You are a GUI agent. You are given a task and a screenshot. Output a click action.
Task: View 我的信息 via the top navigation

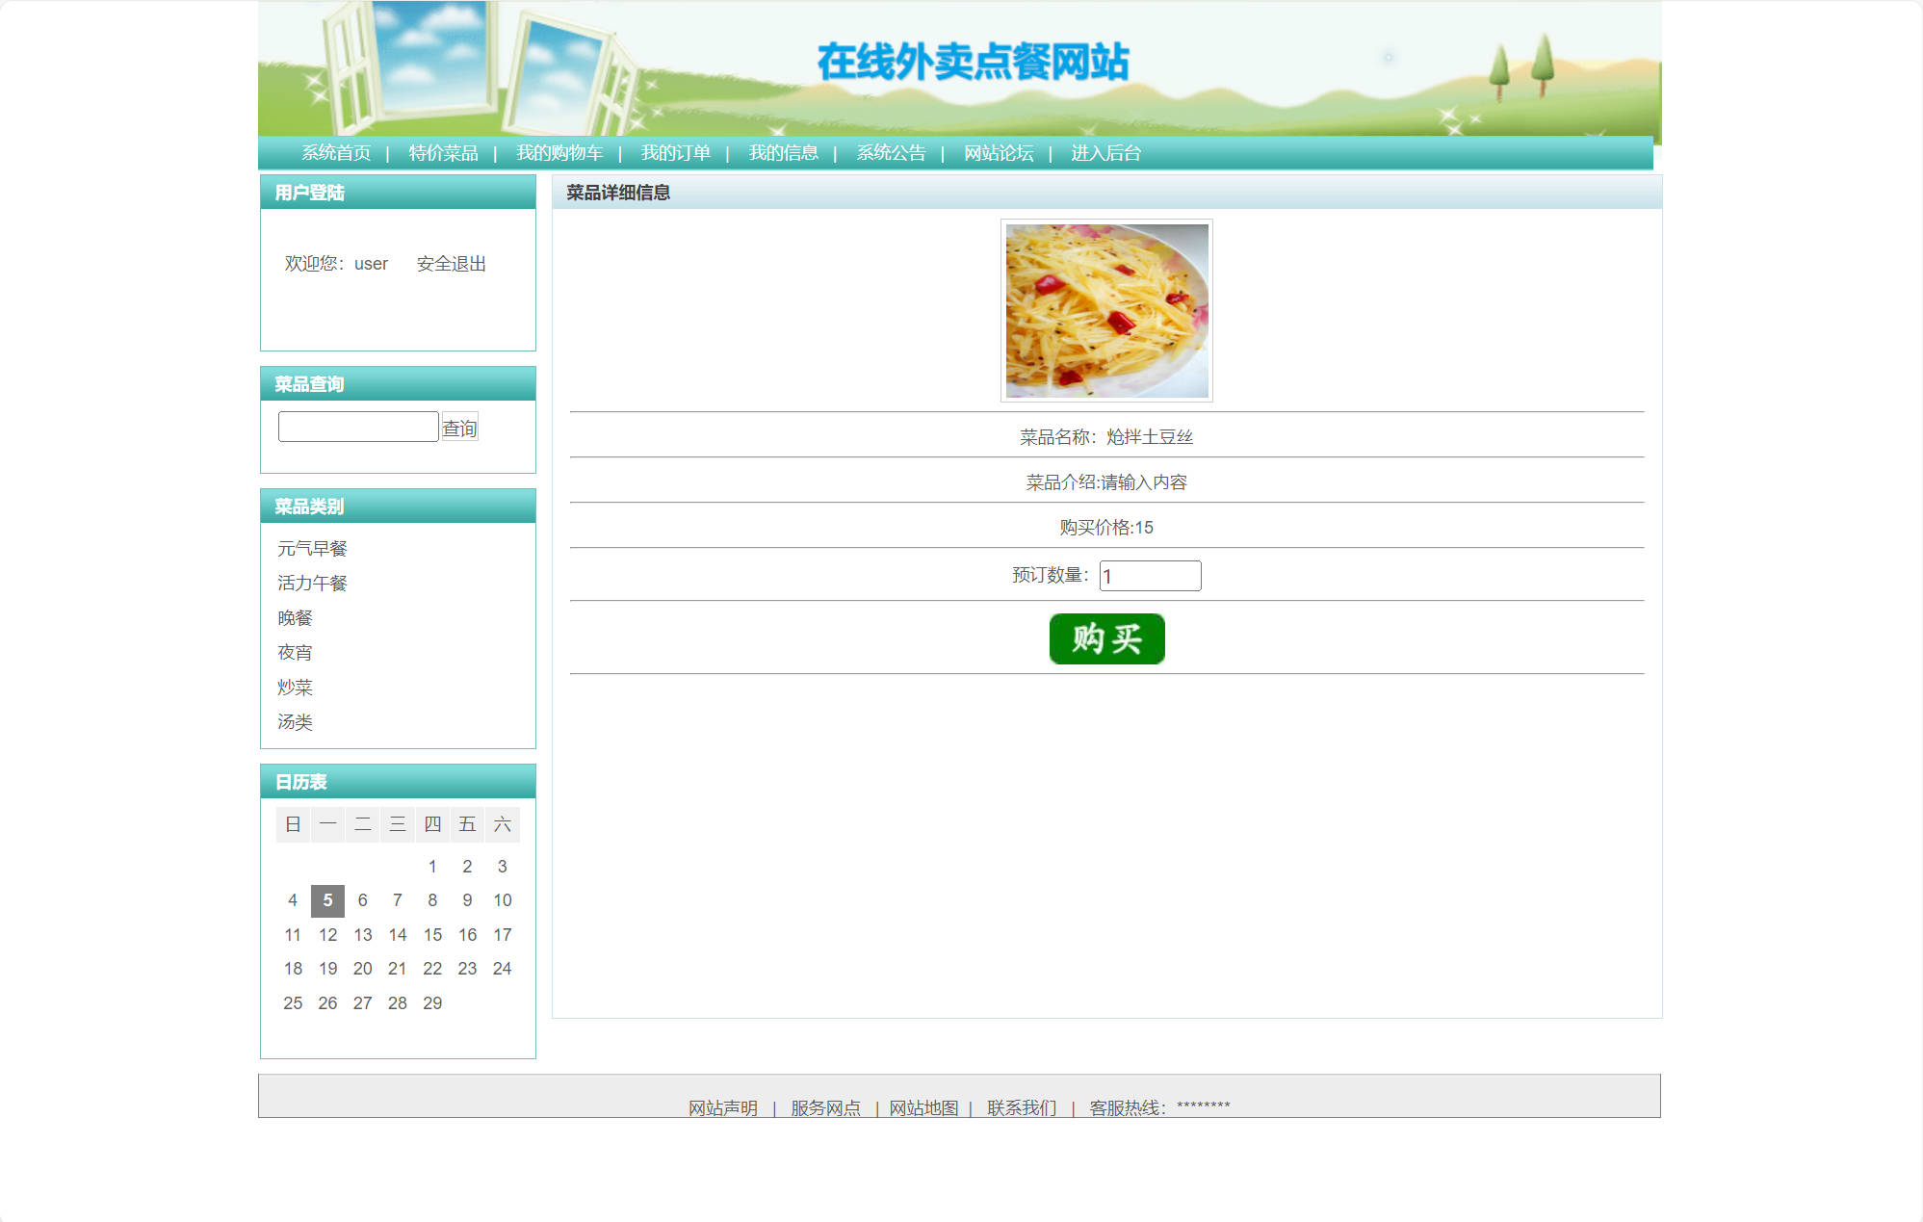point(785,152)
